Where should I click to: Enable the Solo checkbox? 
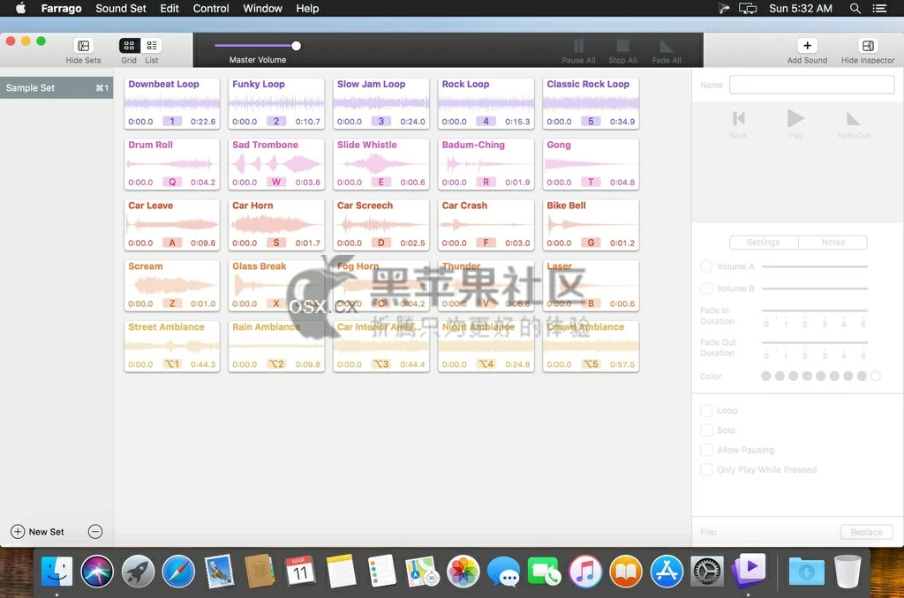(706, 430)
